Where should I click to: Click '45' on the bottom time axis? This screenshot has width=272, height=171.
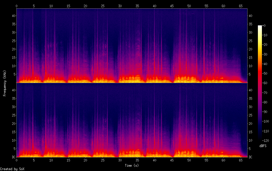point(172,160)
